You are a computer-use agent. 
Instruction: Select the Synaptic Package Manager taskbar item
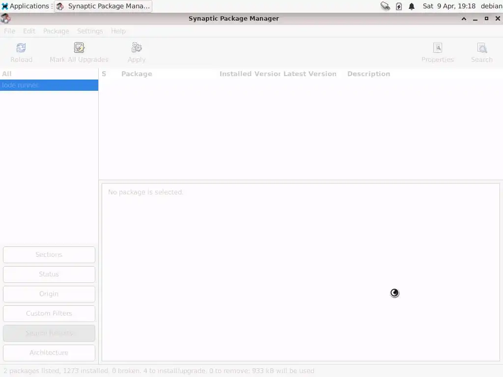coord(103,6)
